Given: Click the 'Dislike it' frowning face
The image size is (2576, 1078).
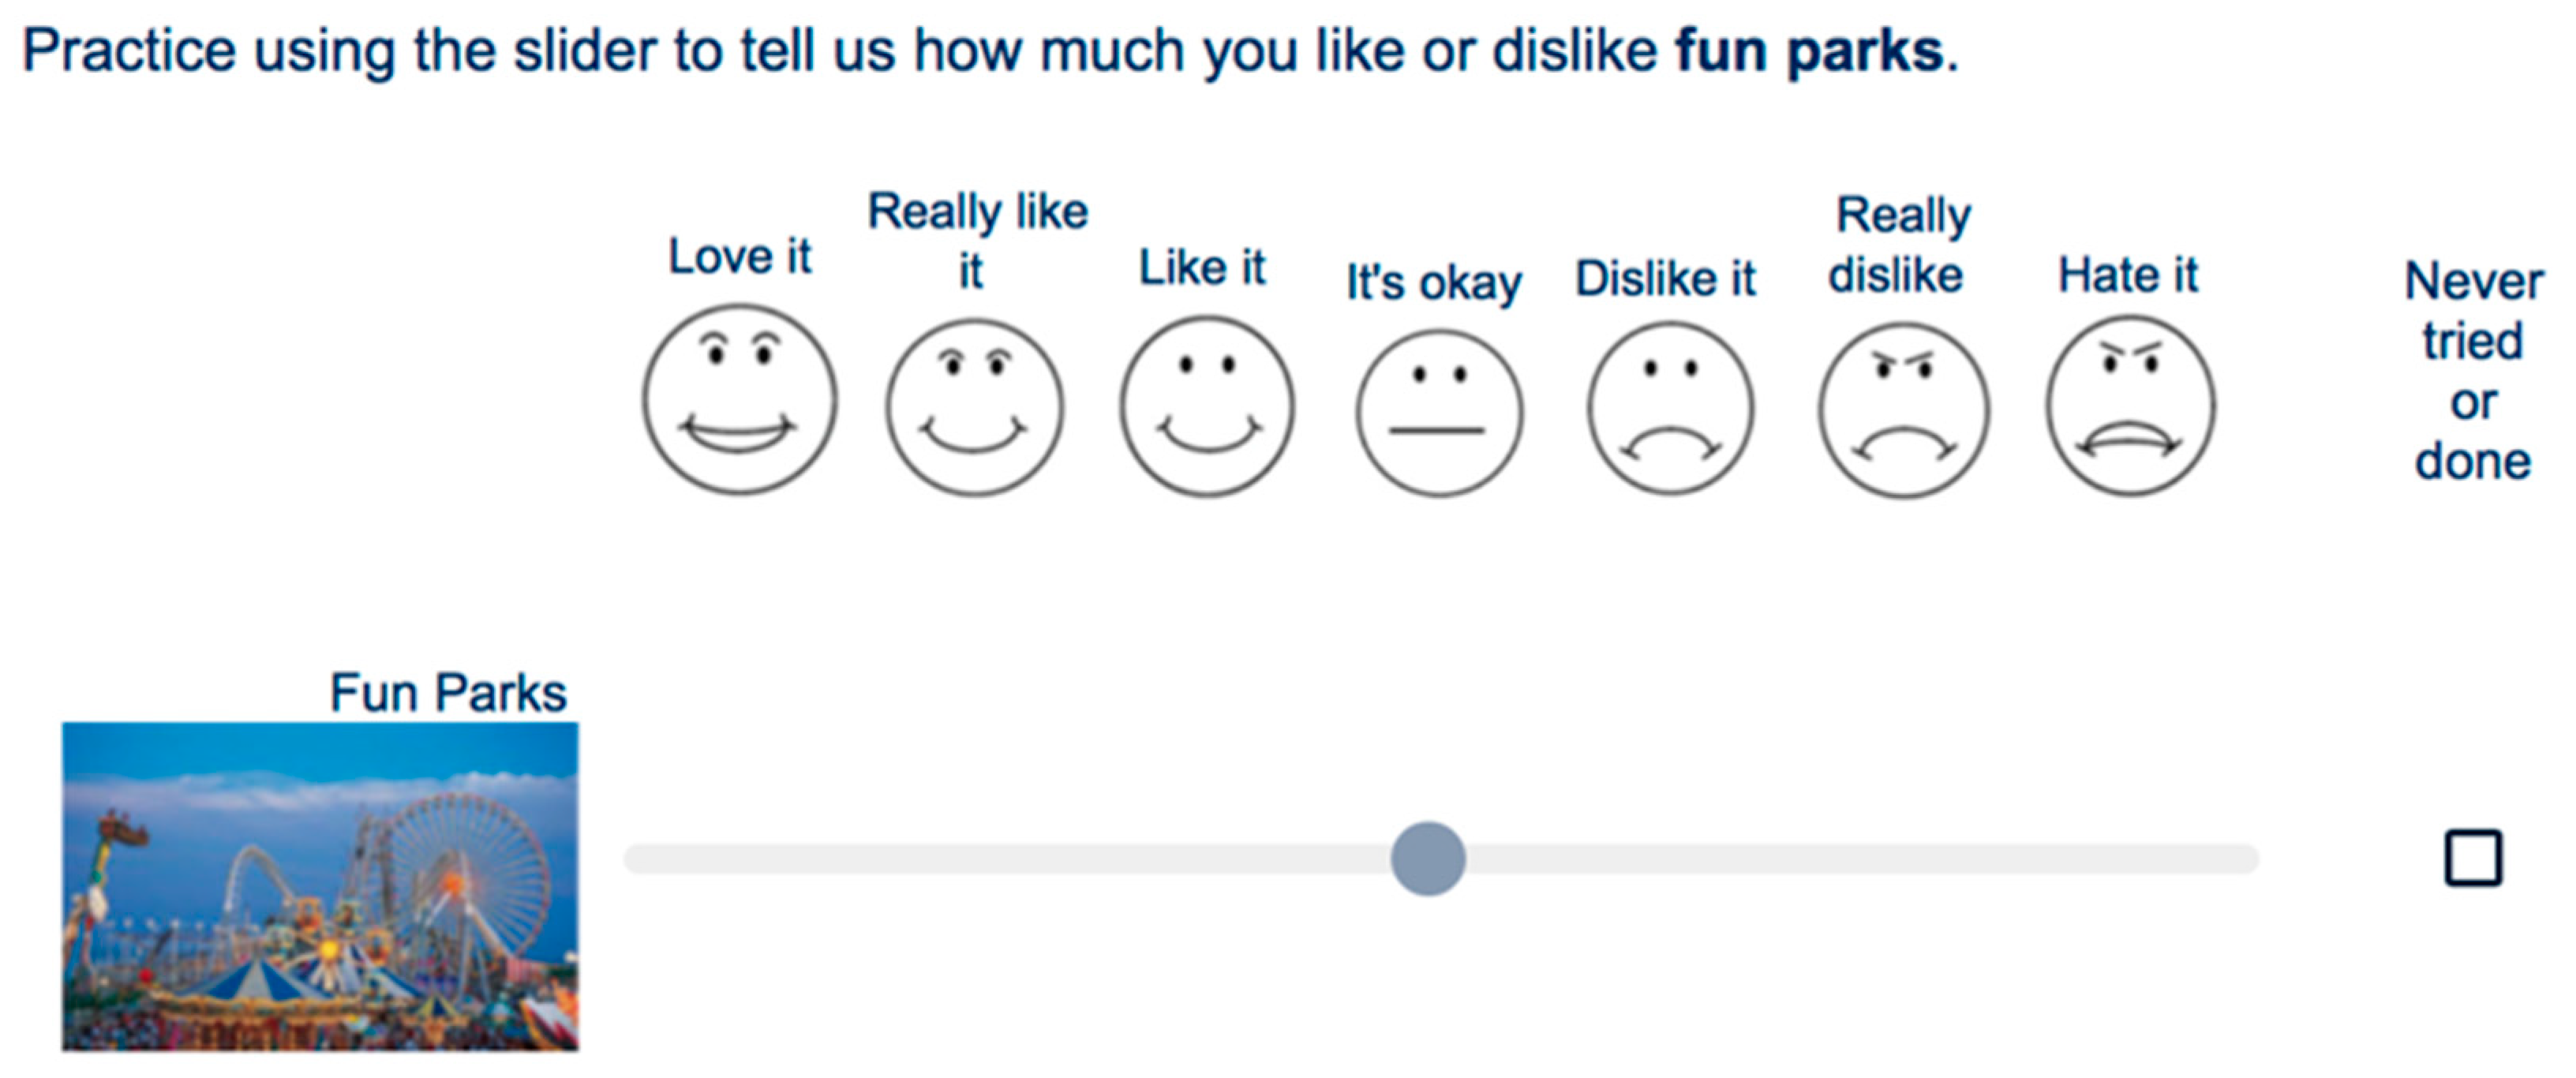Looking at the screenshot, I should pyautogui.click(x=1670, y=408).
